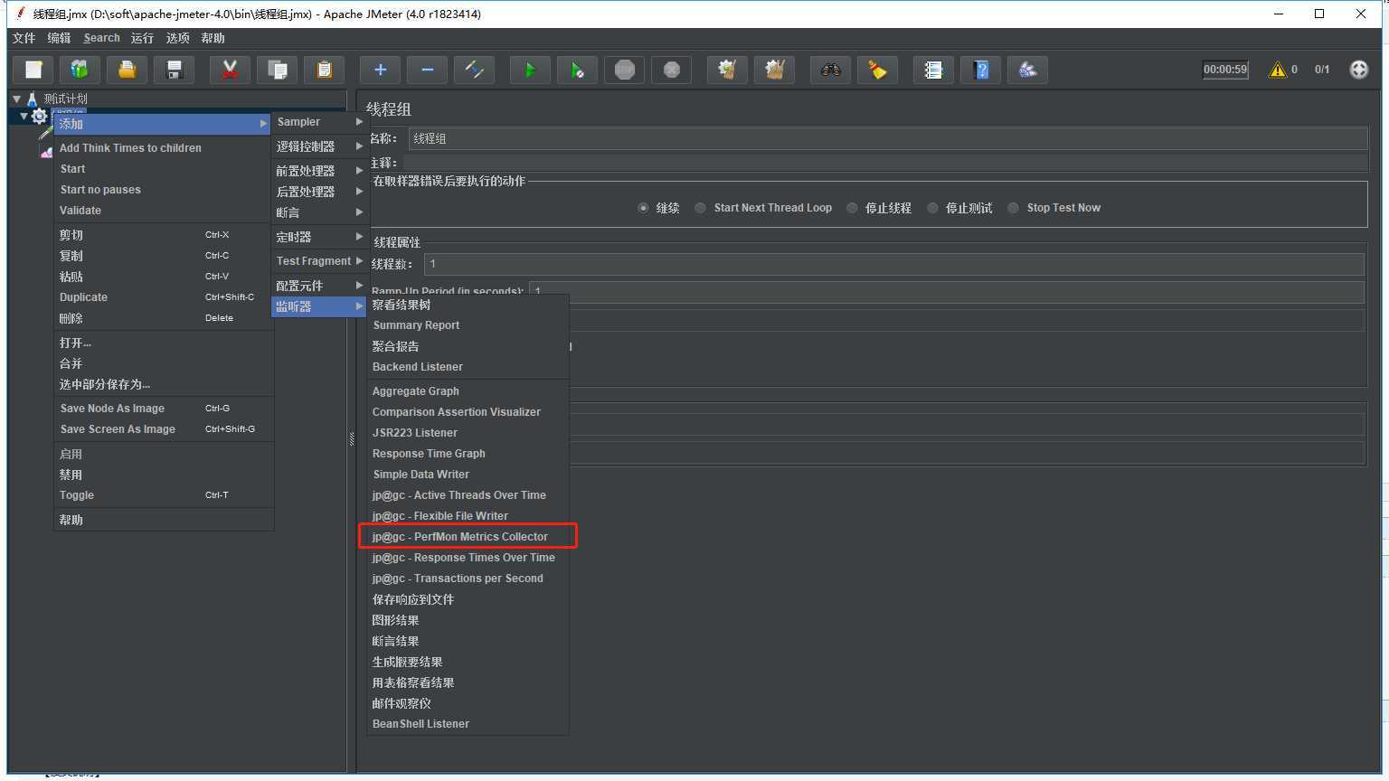
Task: Click the Shutdown toolbar icon
Action: [x=672, y=70]
